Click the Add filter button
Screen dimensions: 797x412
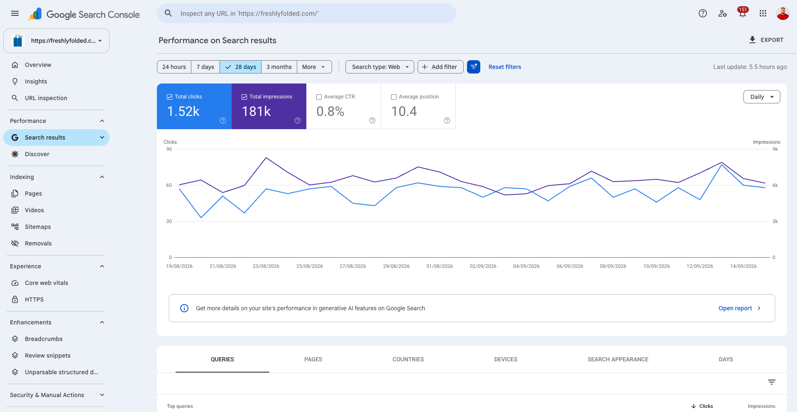pyautogui.click(x=440, y=67)
